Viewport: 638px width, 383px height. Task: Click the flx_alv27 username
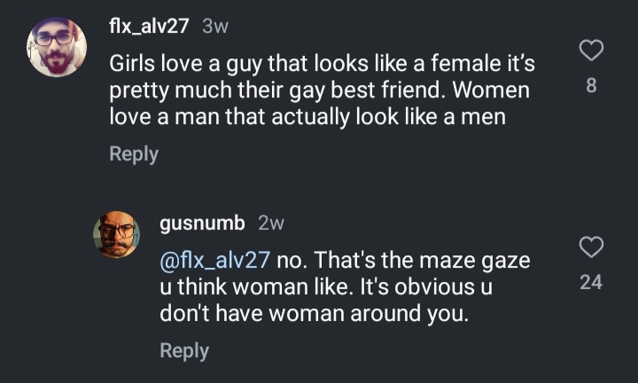[x=149, y=27]
